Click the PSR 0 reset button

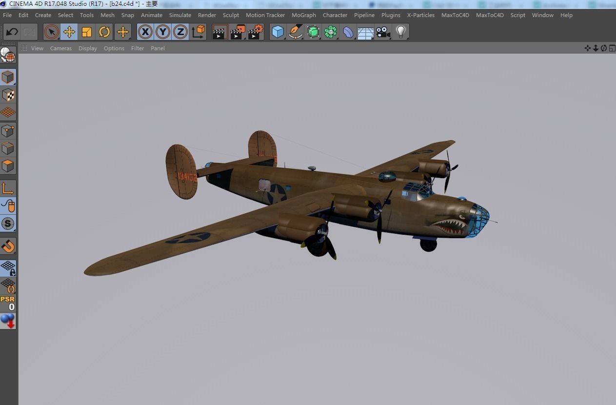(8, 303)
